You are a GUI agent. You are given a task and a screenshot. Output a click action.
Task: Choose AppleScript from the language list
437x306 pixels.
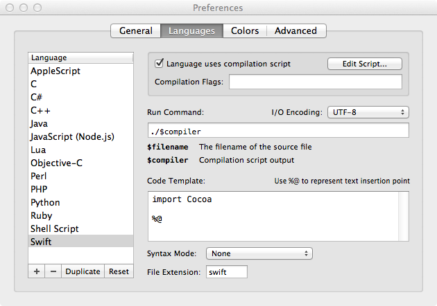[55, 71]
